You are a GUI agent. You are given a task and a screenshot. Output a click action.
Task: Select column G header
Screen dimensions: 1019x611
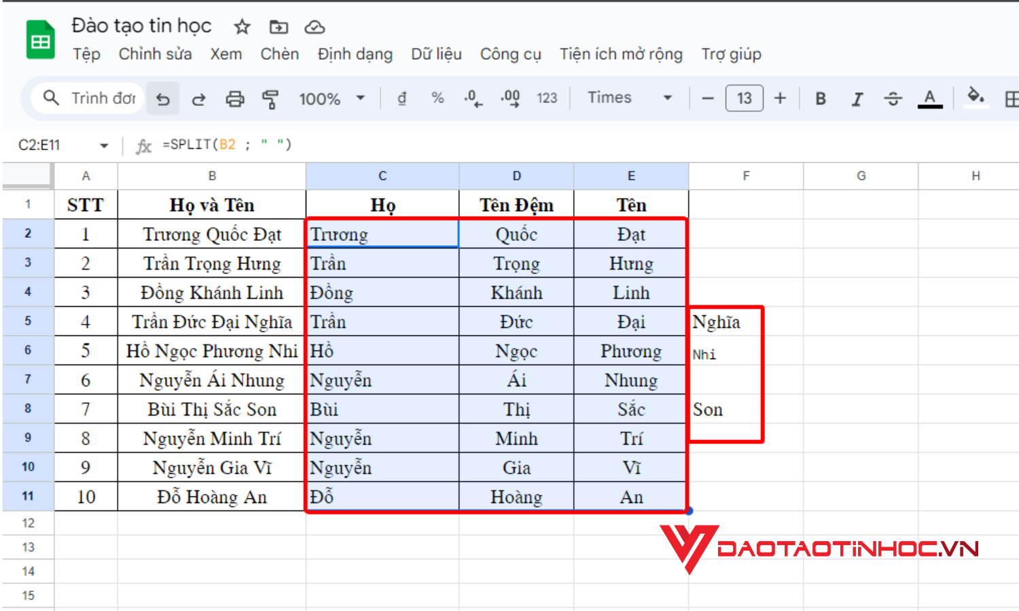coord(861,176)
